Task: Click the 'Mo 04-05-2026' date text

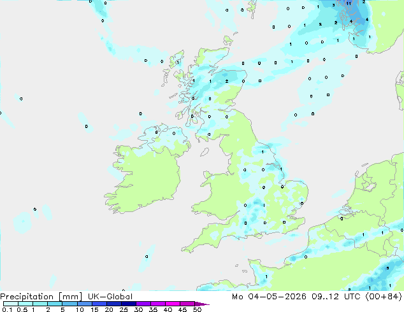Action: [x=270, y=297]
